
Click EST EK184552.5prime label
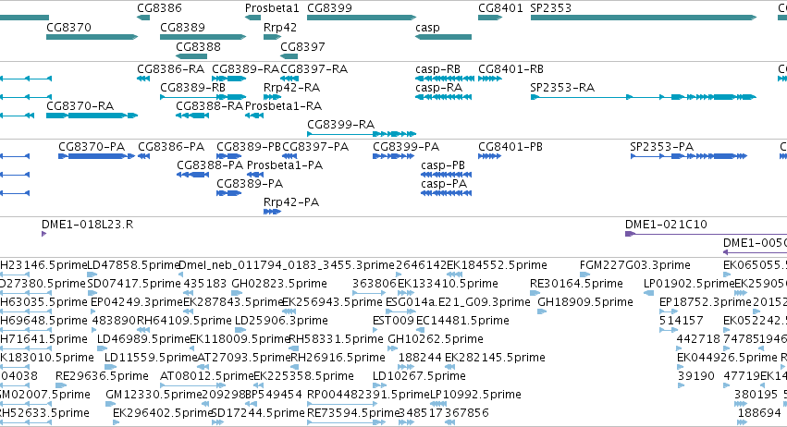[x=497, y=265]
